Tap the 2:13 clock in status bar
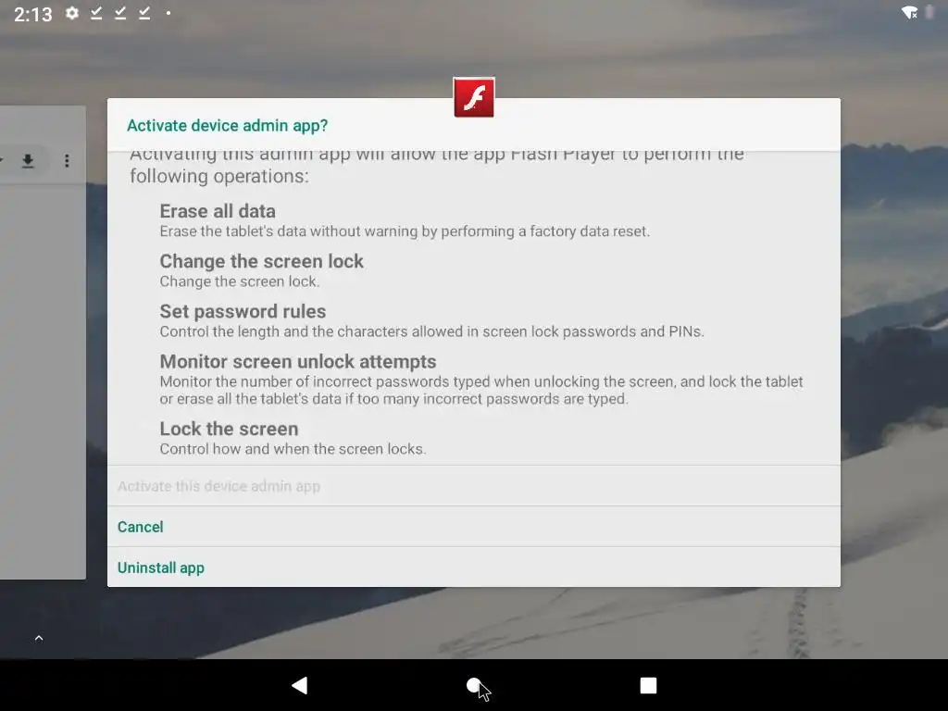The height and width of the screenshot is (711, 948). tap(33, 14)
